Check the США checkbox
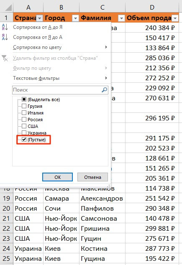The height and width of the screenshot is (265, 182). (24, 126)
